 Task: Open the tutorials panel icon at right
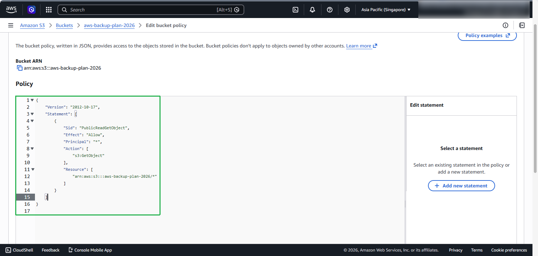[x=522, y=25]
